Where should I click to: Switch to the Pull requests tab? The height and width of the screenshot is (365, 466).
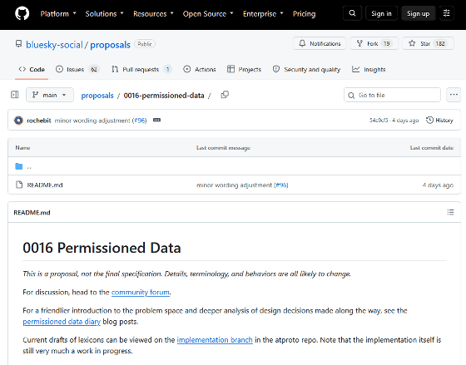point(141,69)
